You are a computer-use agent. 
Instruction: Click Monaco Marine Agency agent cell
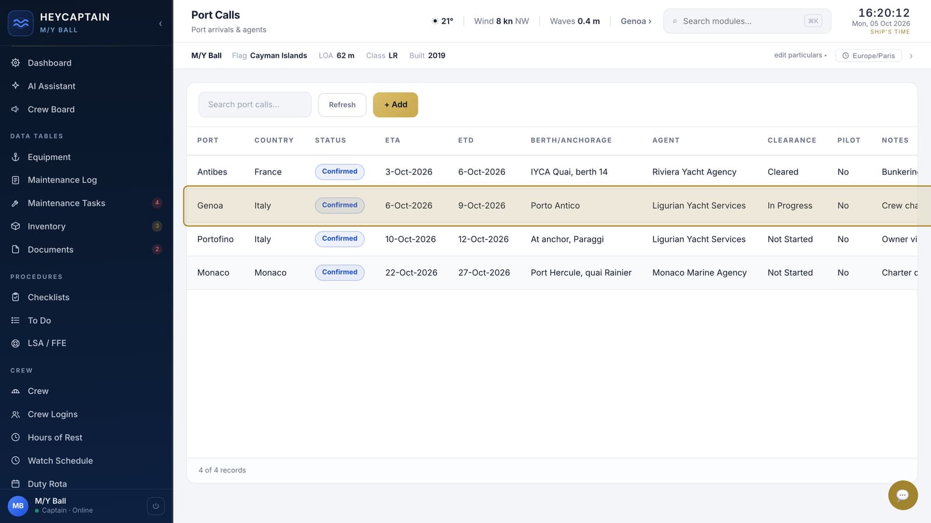(699, 273)
